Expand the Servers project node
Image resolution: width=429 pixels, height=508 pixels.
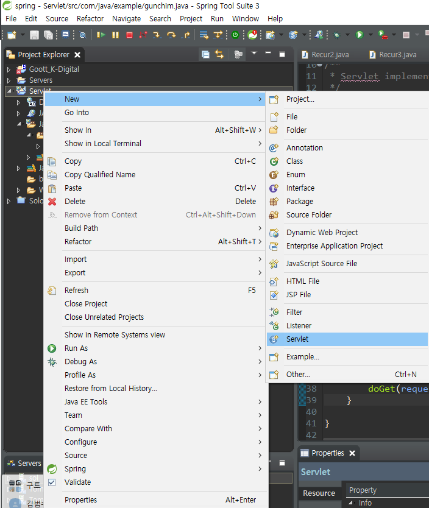click(x=9, y=80)
